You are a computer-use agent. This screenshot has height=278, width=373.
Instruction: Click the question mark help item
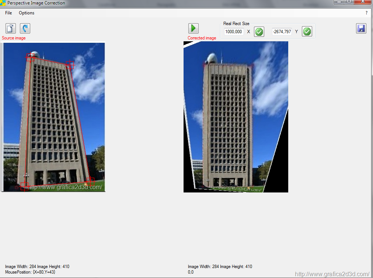click(x=366, y=13)
